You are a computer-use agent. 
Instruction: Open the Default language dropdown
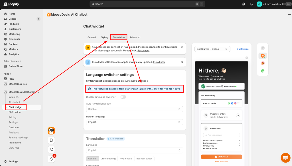[135, 122]
